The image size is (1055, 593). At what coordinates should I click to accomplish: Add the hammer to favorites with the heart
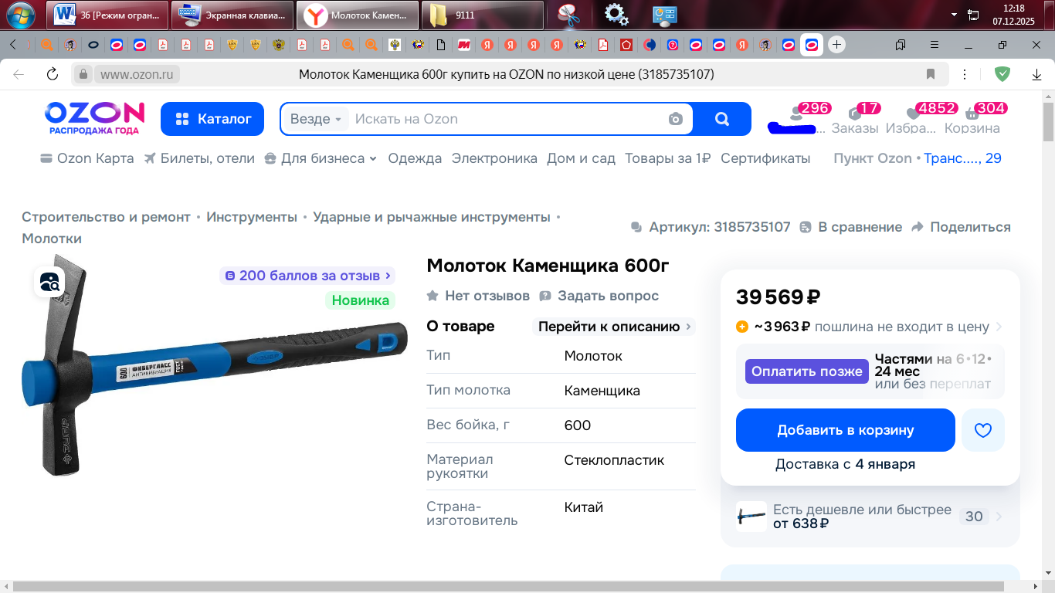coord(982,430)
